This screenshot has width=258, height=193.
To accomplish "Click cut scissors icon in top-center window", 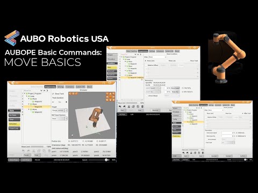I will tap(129, 107).
